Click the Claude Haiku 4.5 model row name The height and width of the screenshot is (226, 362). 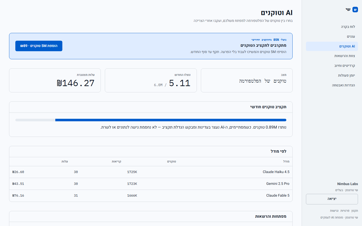pos(276,172)
